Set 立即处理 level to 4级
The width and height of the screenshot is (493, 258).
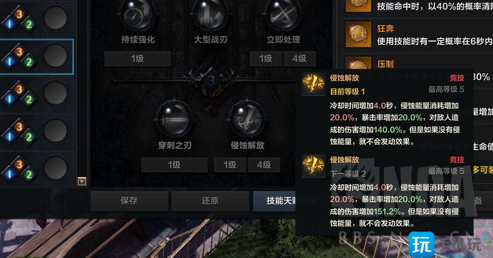299,59
